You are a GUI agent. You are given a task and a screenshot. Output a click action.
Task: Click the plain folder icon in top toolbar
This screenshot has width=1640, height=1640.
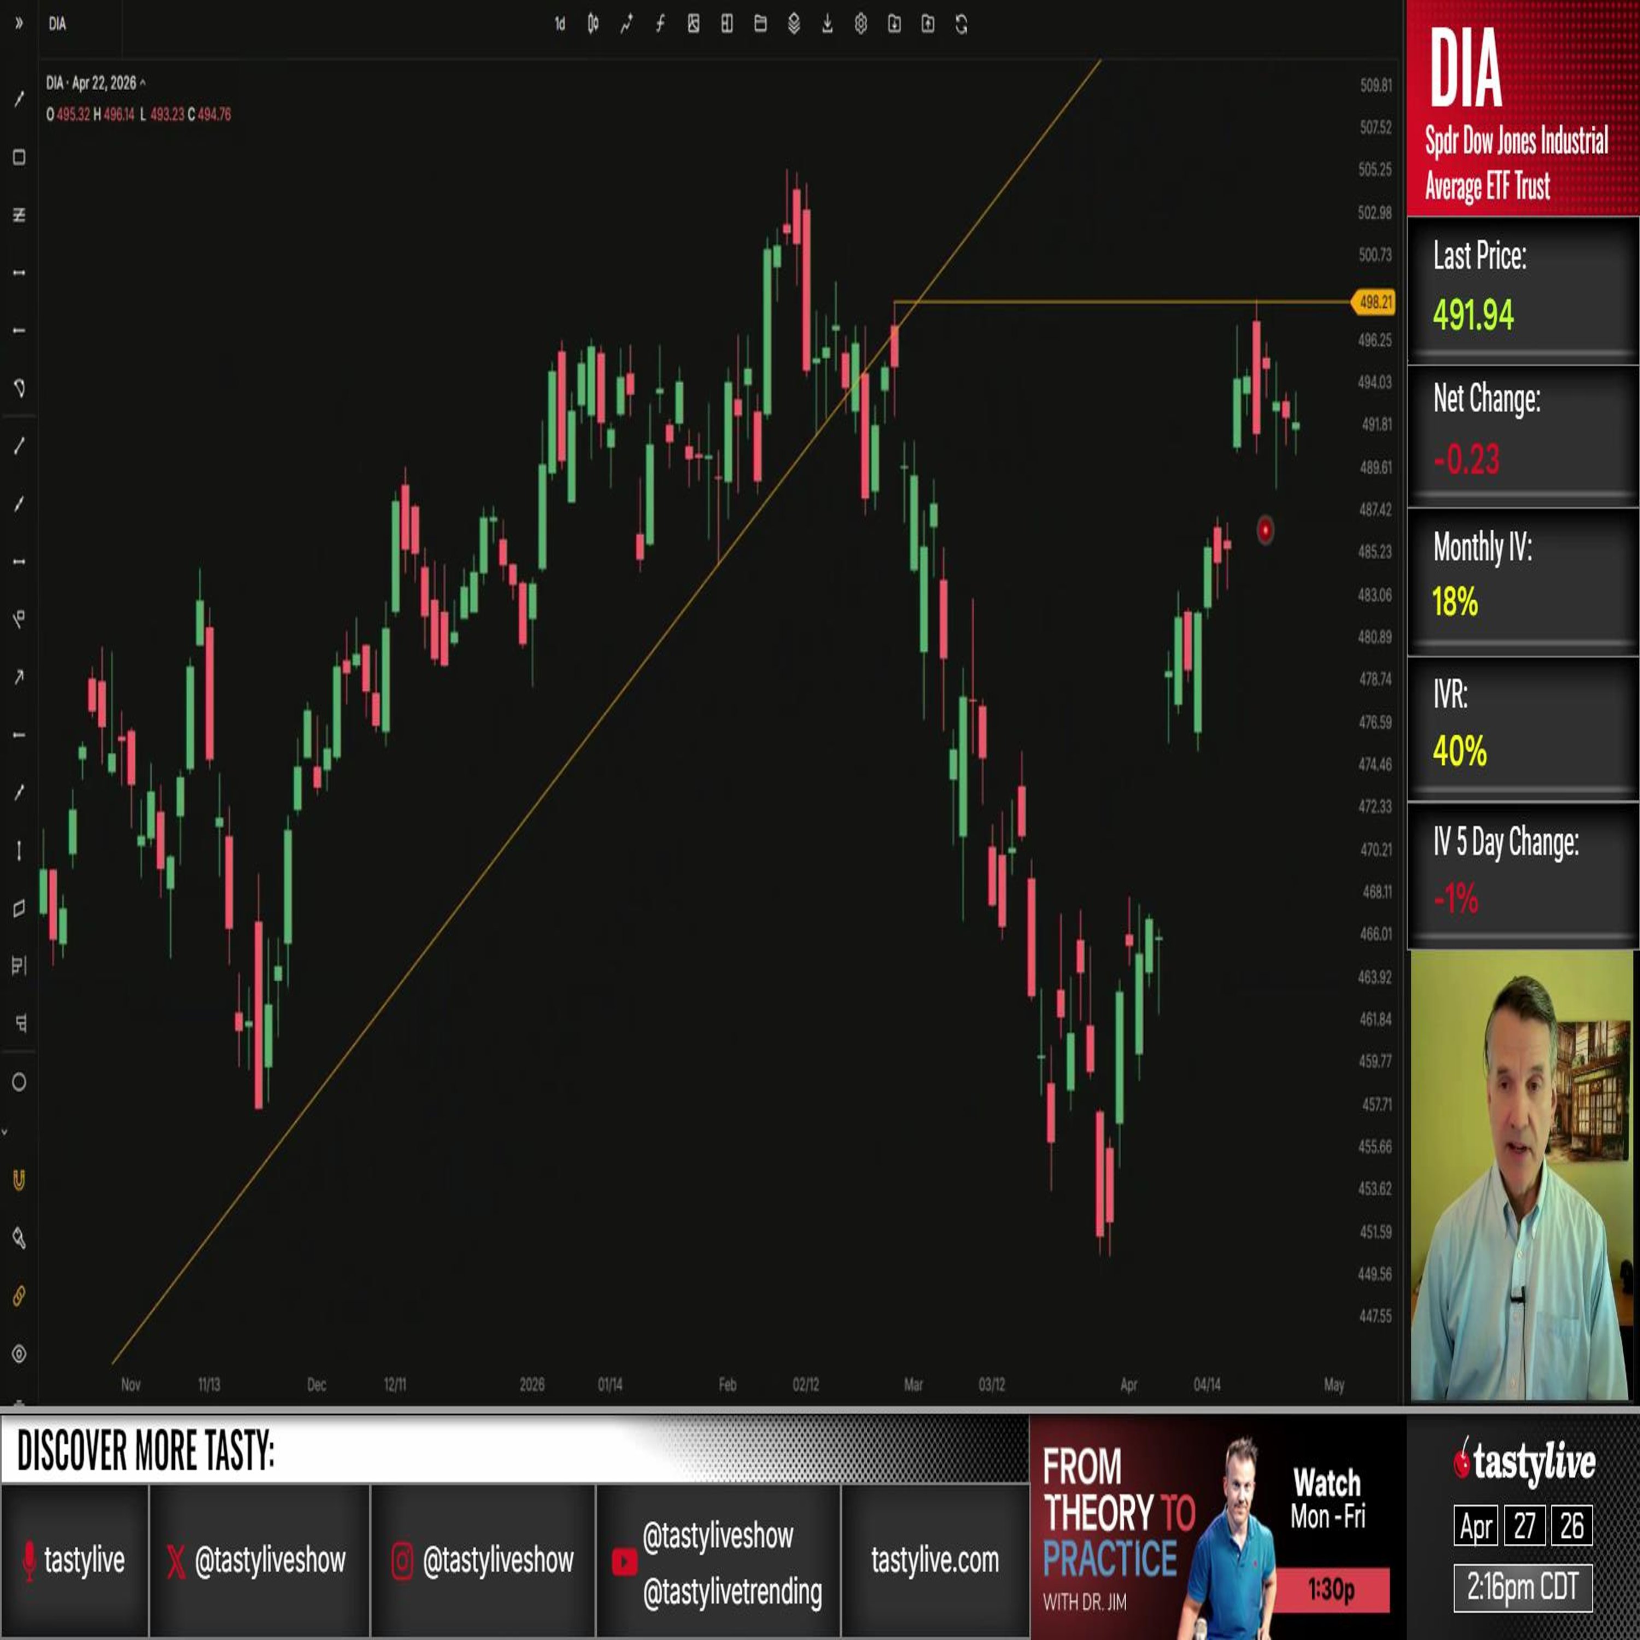760,25
